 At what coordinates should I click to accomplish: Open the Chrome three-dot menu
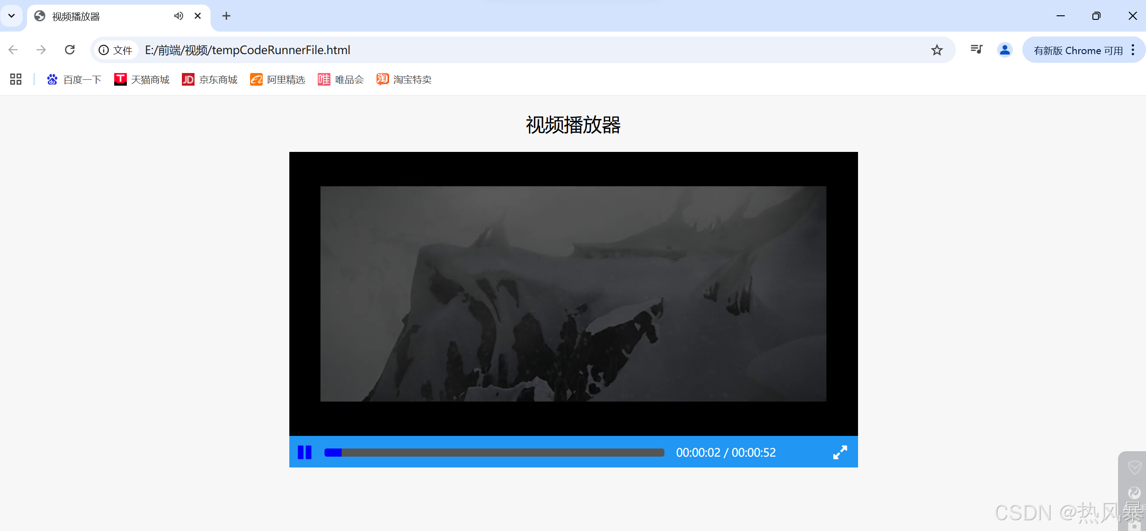[x=1133, y=50]
